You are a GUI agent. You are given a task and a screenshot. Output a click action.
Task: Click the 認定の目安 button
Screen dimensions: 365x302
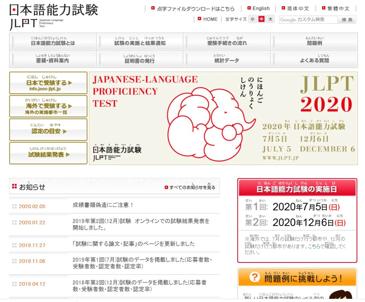point(48,129)
